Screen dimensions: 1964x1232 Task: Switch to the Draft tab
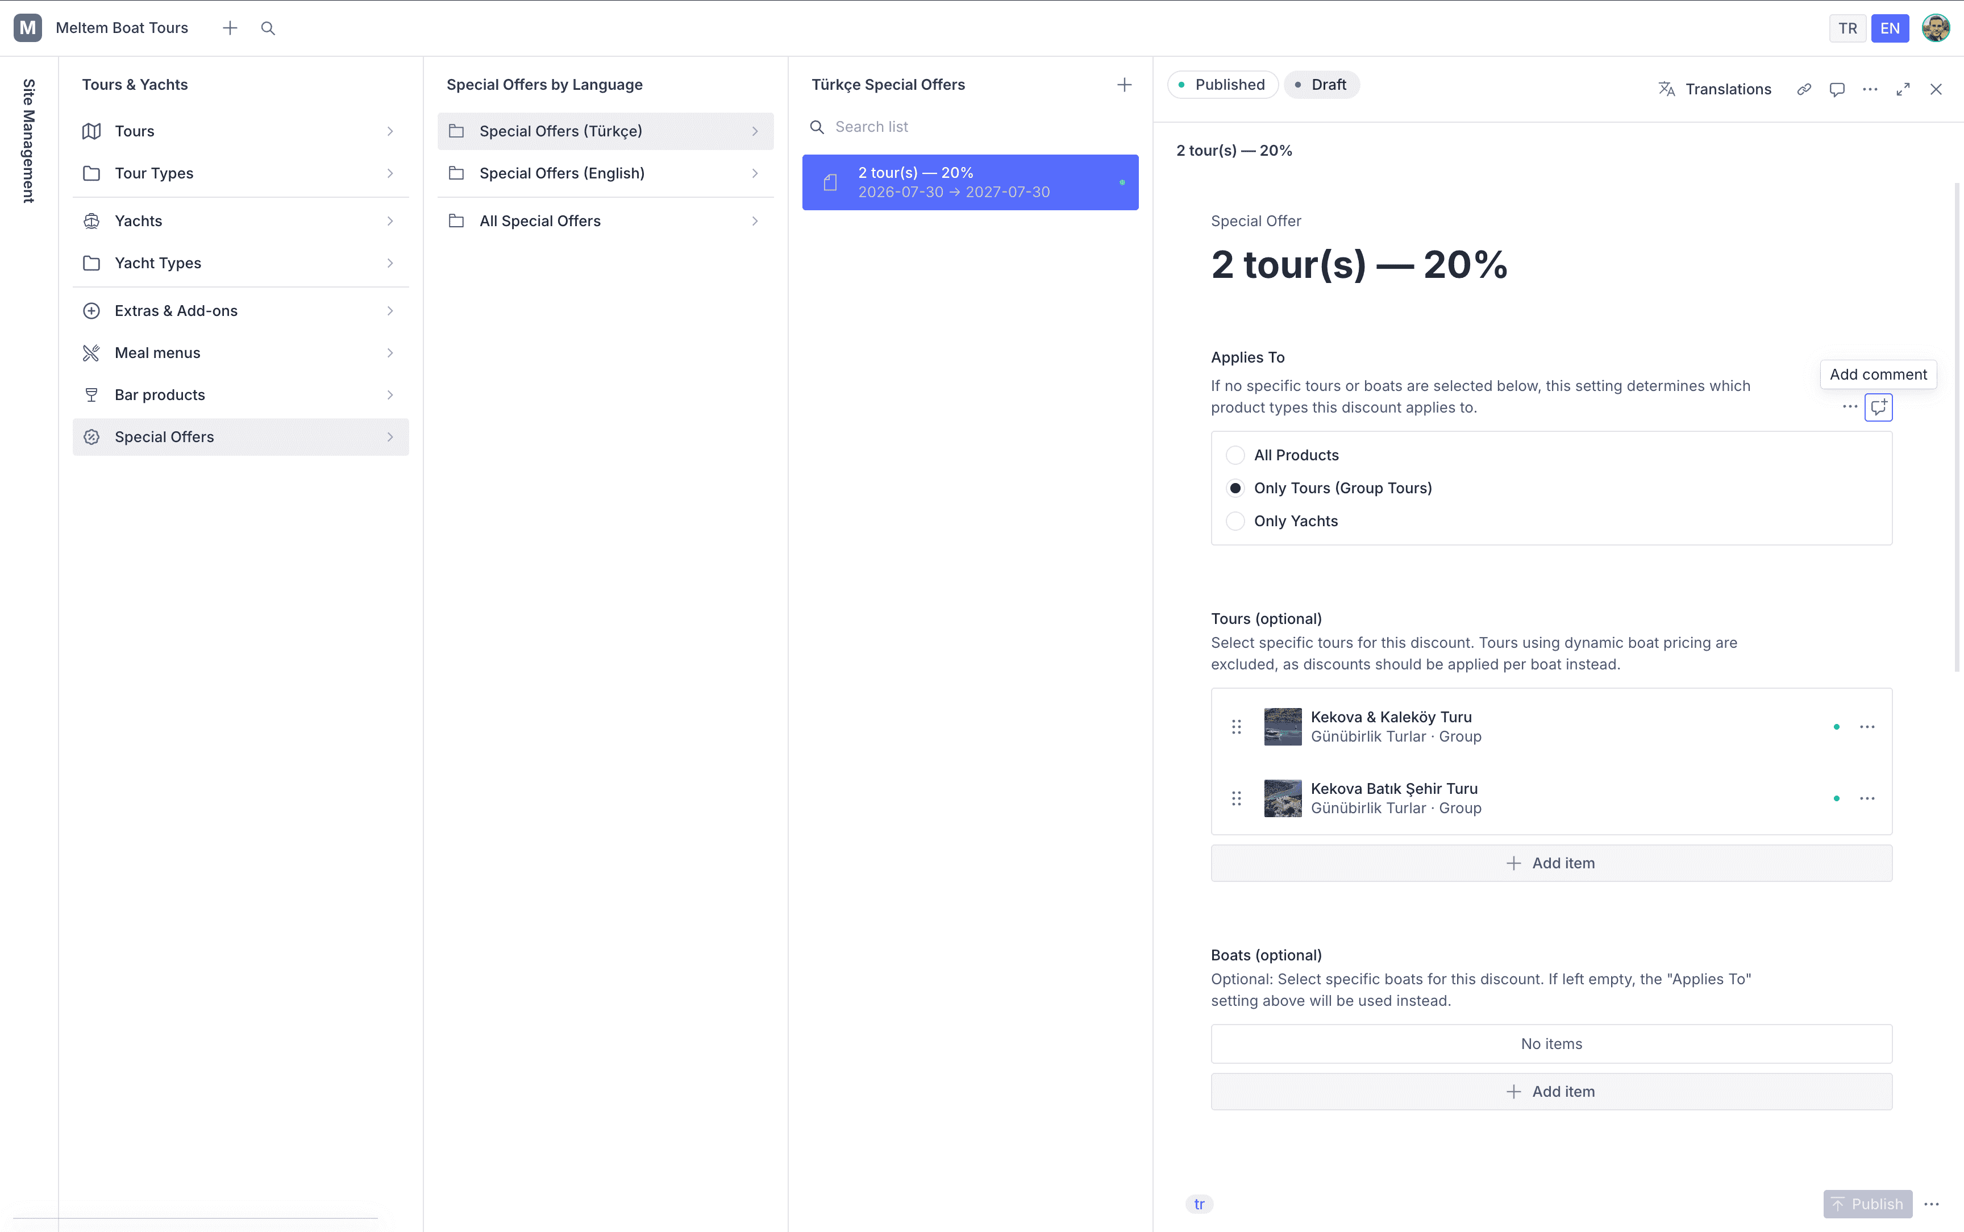click(x=1321, y=85)
